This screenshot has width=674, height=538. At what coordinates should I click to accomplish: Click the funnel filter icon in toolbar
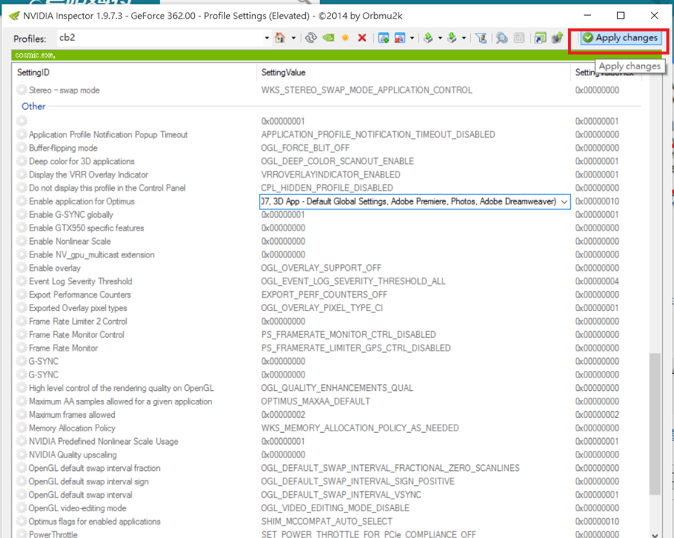(481, 38)
